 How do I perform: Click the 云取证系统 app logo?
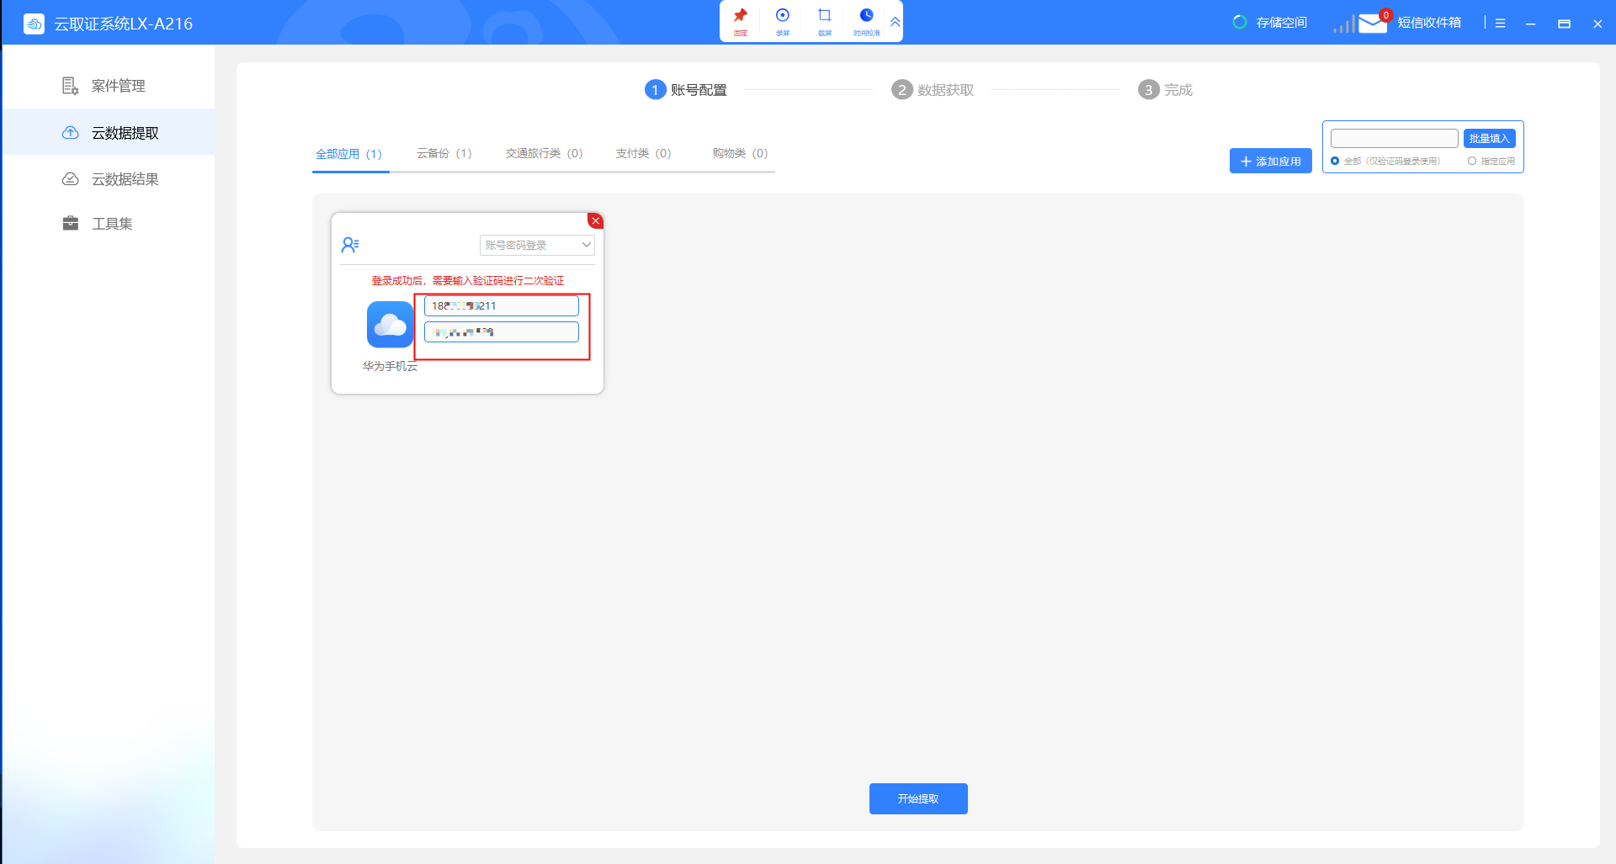click(34, 24)
